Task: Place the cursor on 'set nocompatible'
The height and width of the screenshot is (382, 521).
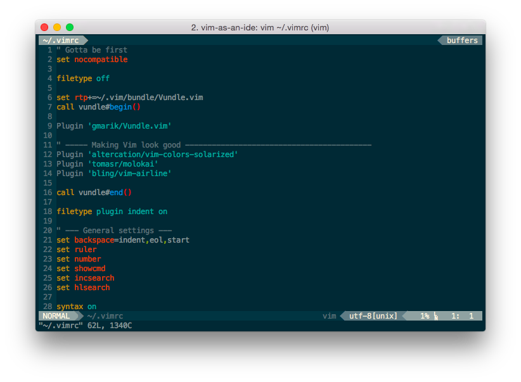Action: click(x=92, y=60)
